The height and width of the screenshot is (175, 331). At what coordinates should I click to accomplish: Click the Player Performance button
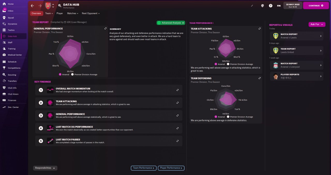(171, 168)
